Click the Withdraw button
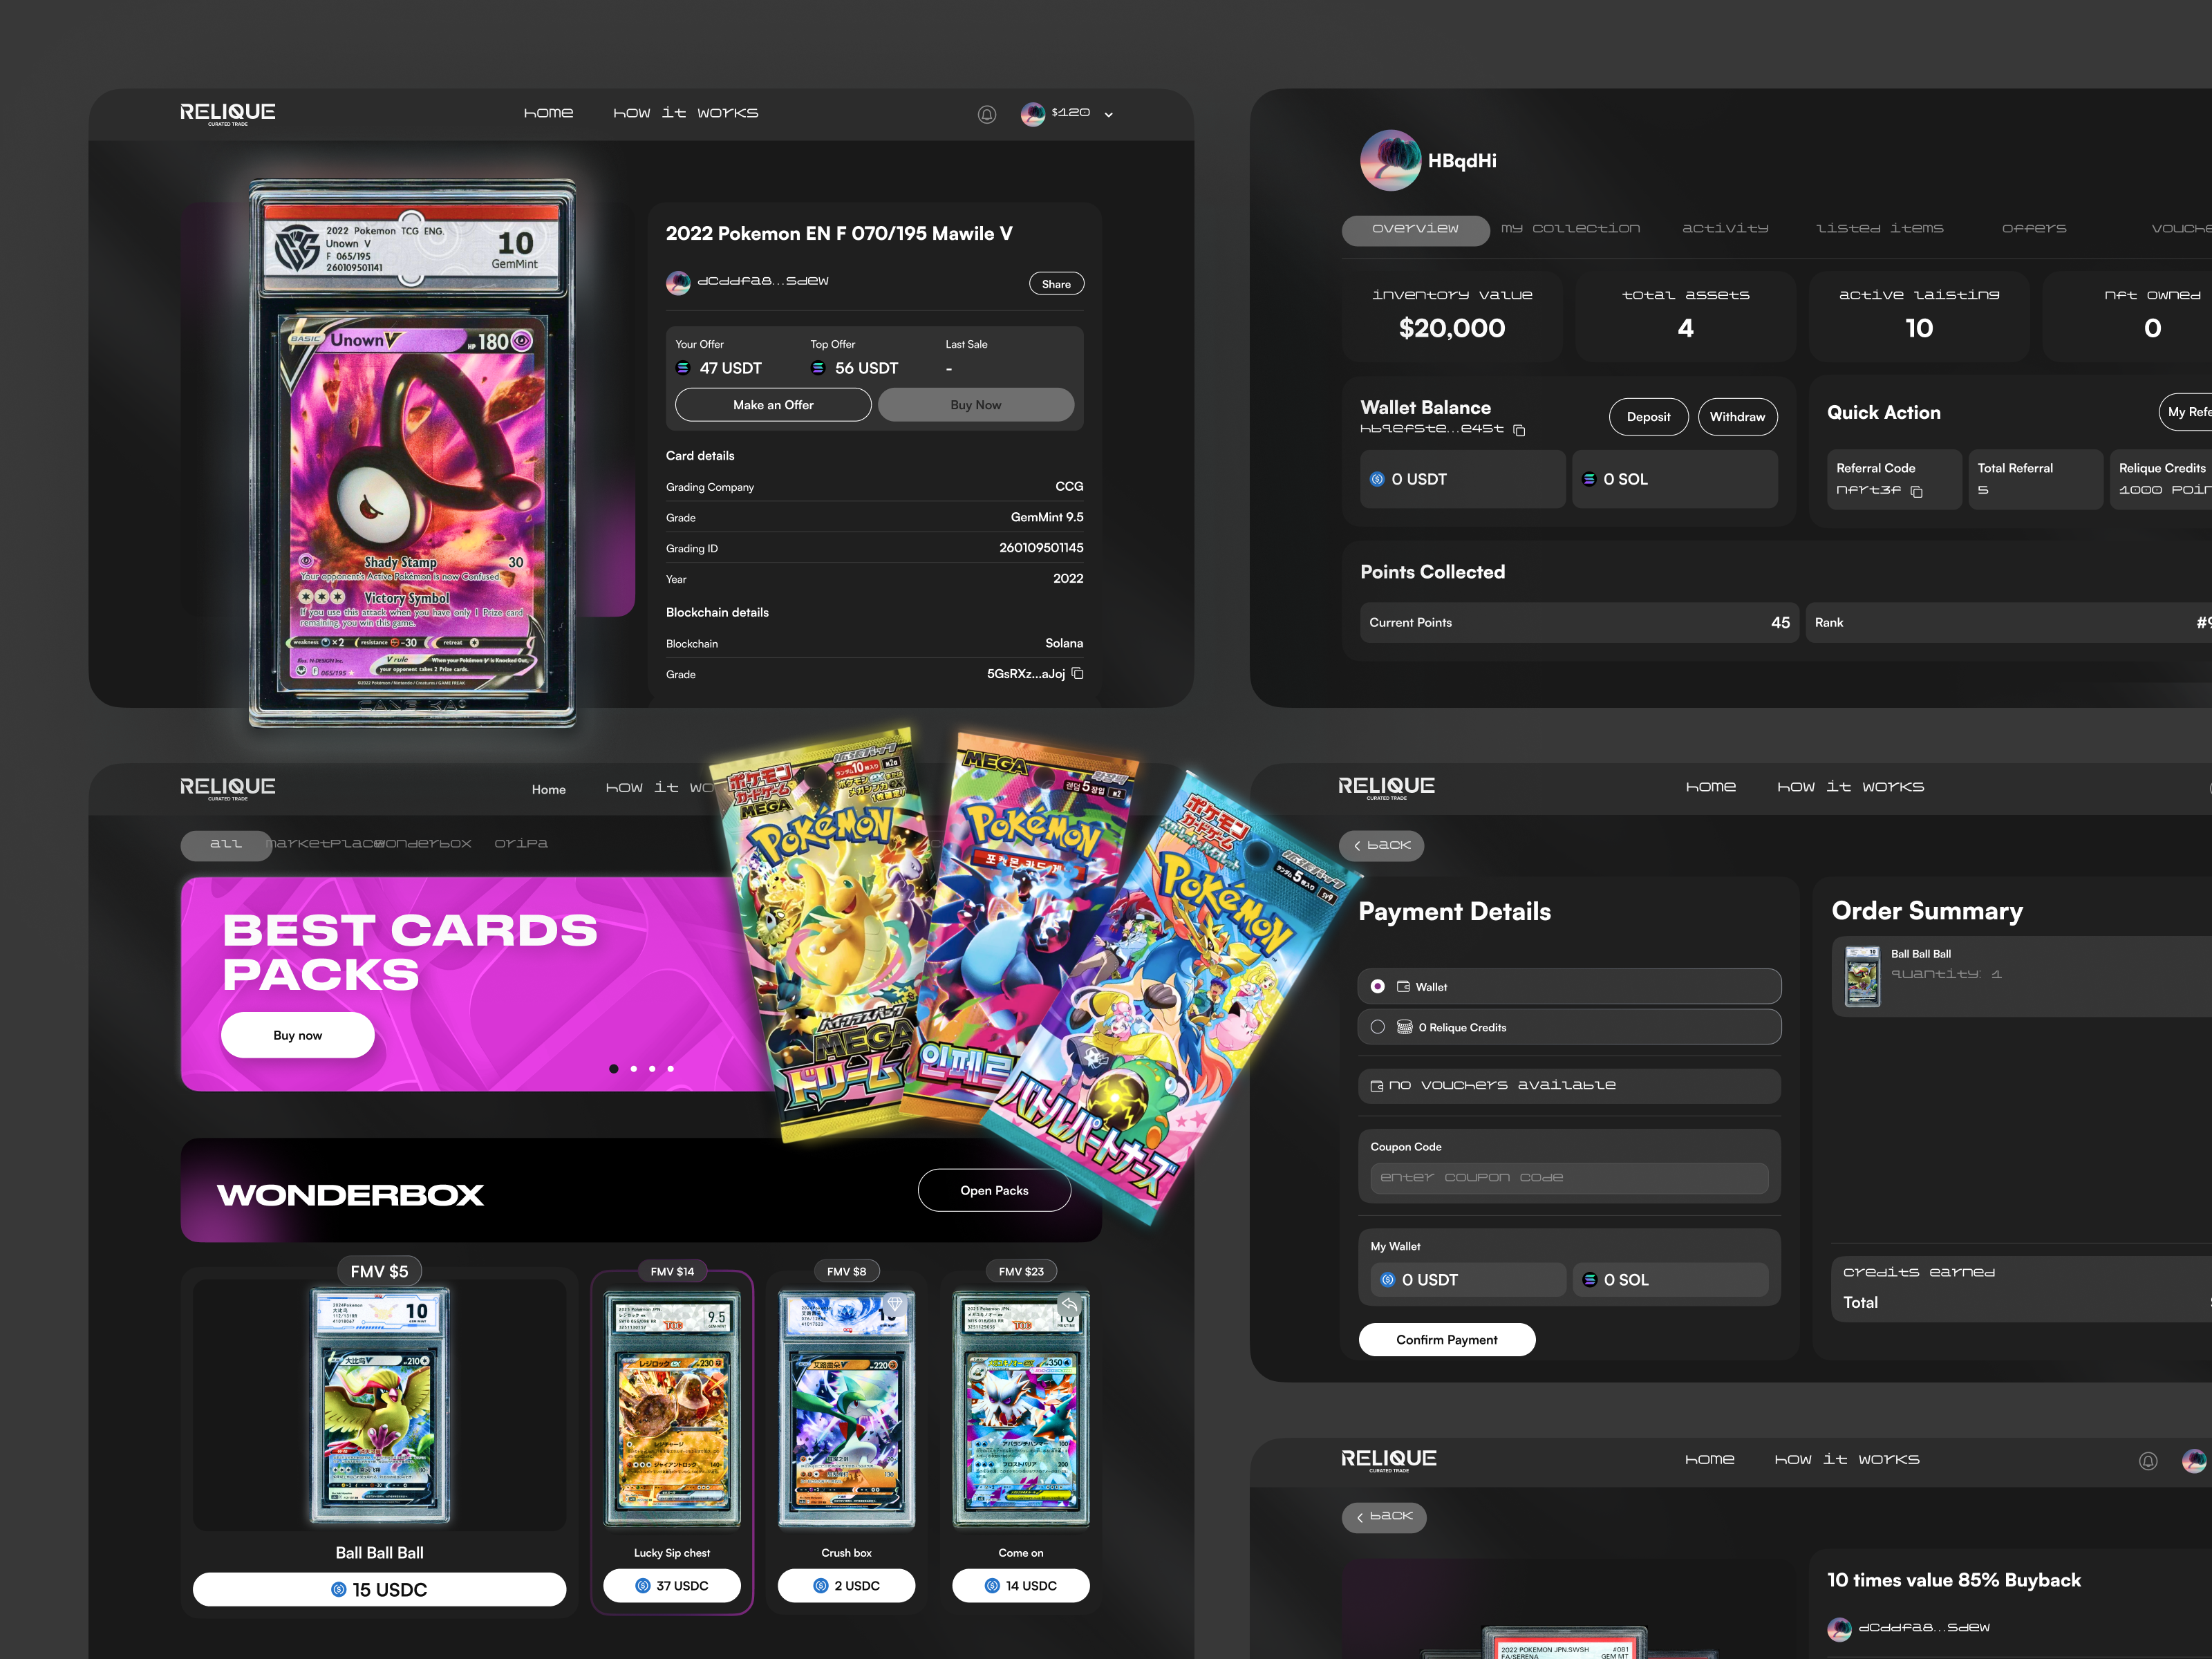 point(1737,417)
